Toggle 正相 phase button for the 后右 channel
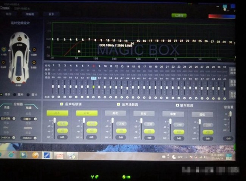This screenshot has height=181, width=246. tap(149, 124)
